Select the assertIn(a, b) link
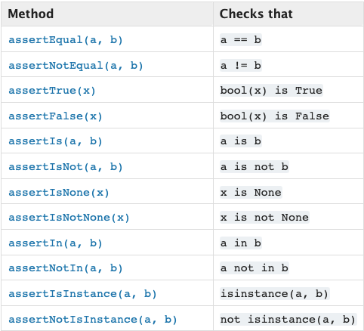Screen dimensions: 364x331 click(x=55, y=243)
